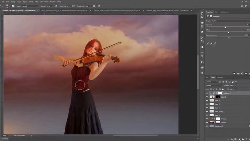Image resolution: width=250 pixels, height=141 pixels.
Task: Select the adjustment icon in Properties header
Action: 208,16
